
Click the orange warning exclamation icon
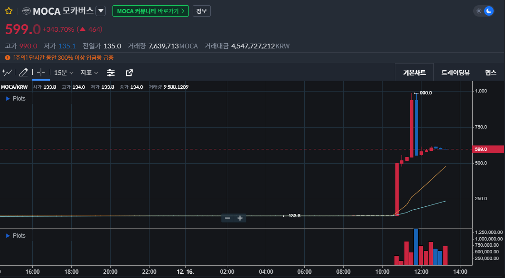(x=8, y=58)
